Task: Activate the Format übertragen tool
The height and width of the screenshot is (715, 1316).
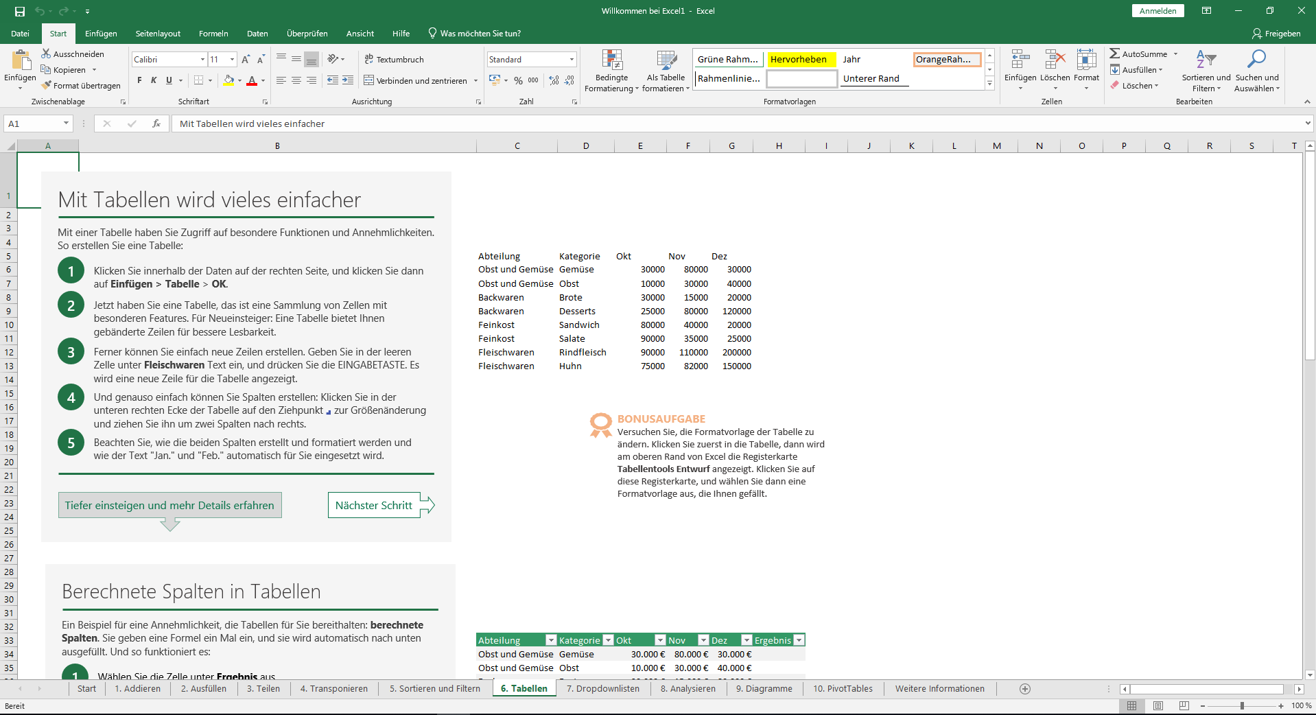Action: 46,85
